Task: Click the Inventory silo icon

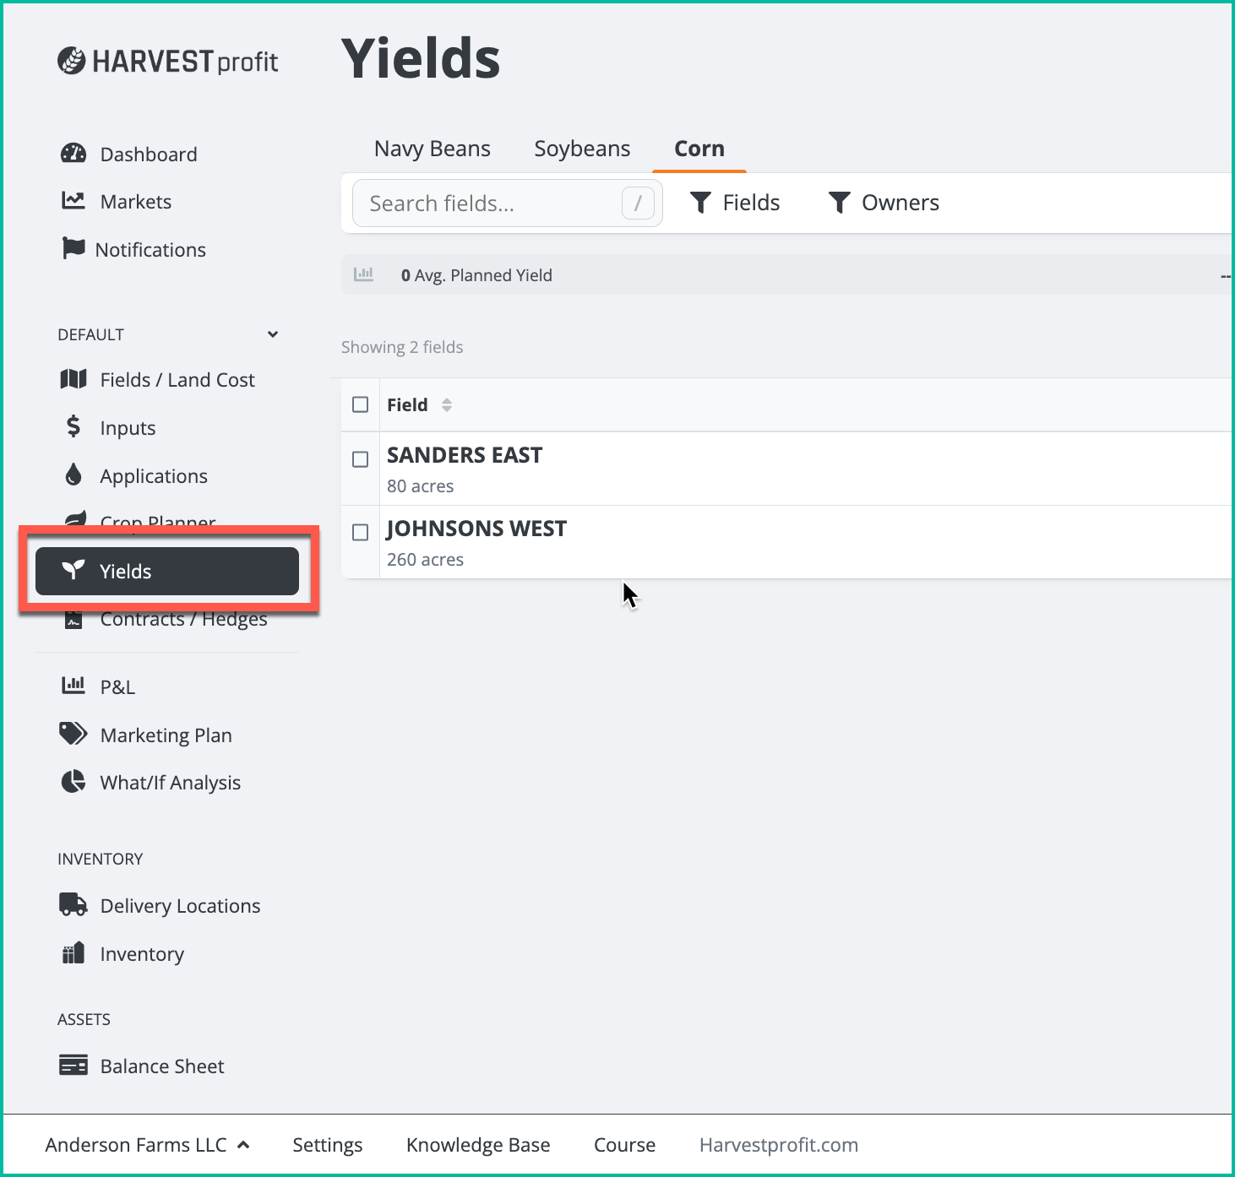Action: pos(73,952)
